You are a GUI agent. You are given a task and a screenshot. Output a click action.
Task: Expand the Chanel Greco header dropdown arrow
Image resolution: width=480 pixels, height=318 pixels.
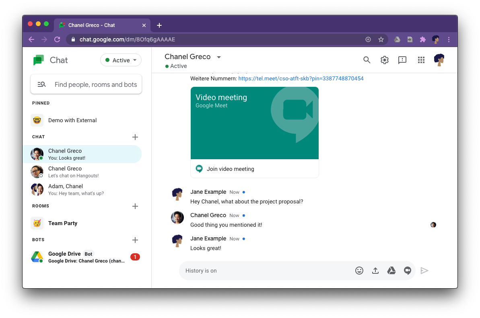click(x=219, y=57)
